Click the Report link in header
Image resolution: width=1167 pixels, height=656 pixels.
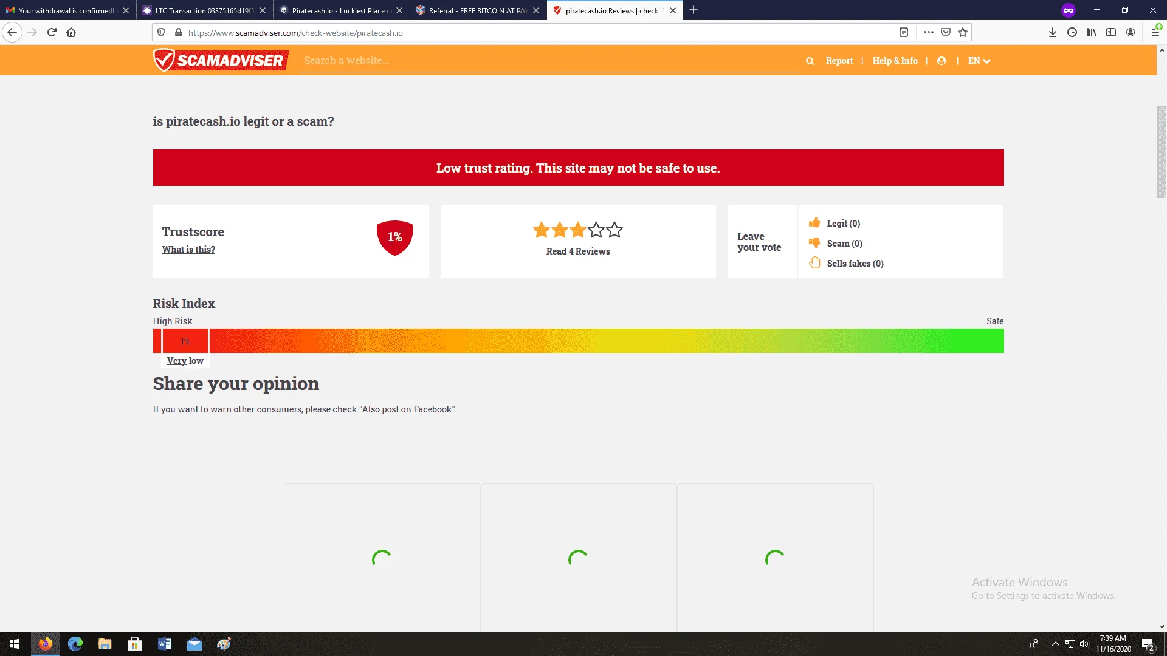coord(839,61)
